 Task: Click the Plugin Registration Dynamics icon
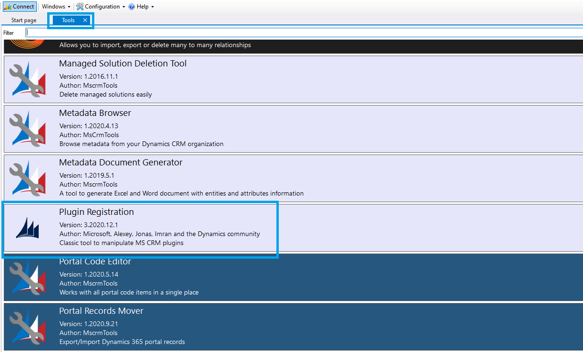click(27, 228)
